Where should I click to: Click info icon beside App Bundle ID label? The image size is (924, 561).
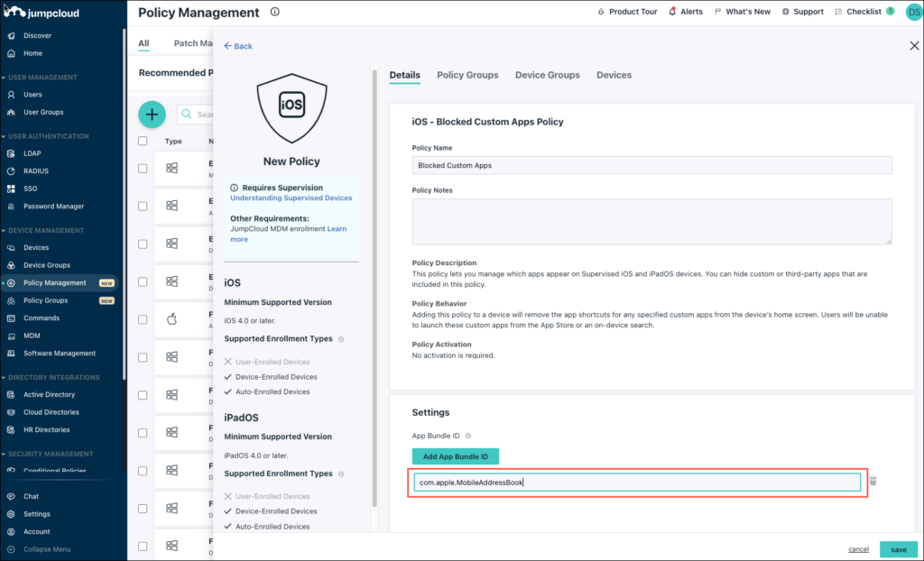coord(468,437)
